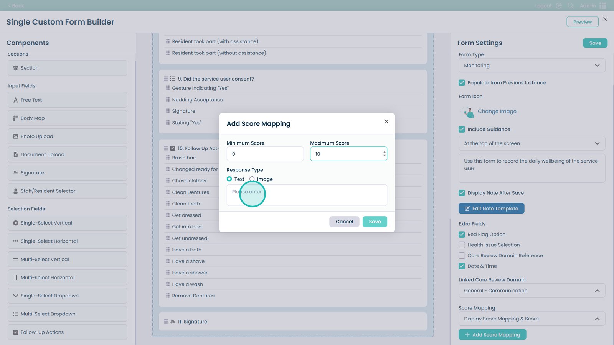Click the 'Please enter' response text area
This screenshot has width=614, height=345.
click(307, 195)
